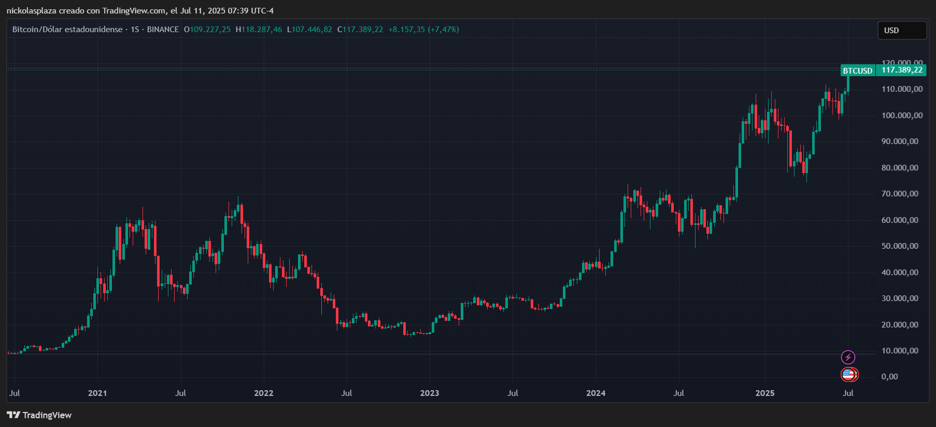
Task: Click the 2022 label on time axis
Action: [263, 393]
